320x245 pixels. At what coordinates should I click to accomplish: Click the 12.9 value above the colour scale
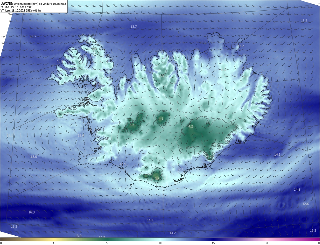point(101,237)
